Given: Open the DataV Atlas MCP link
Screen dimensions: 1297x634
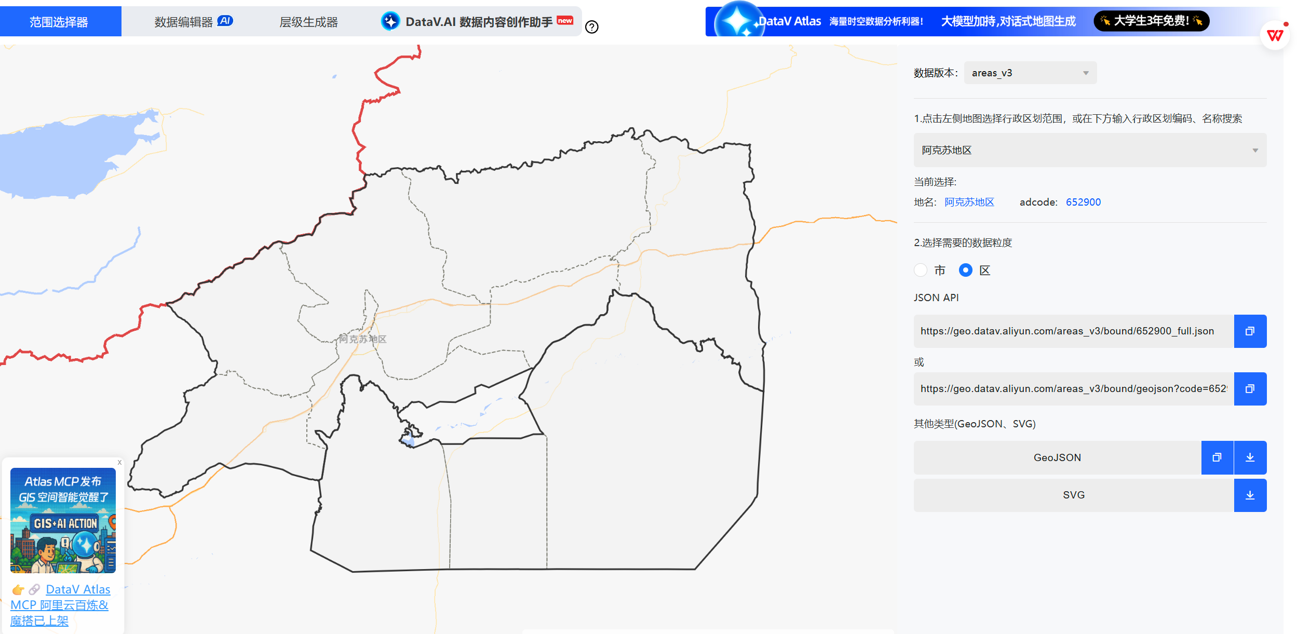Looking at the screenshot, I should tap(61, 605).
